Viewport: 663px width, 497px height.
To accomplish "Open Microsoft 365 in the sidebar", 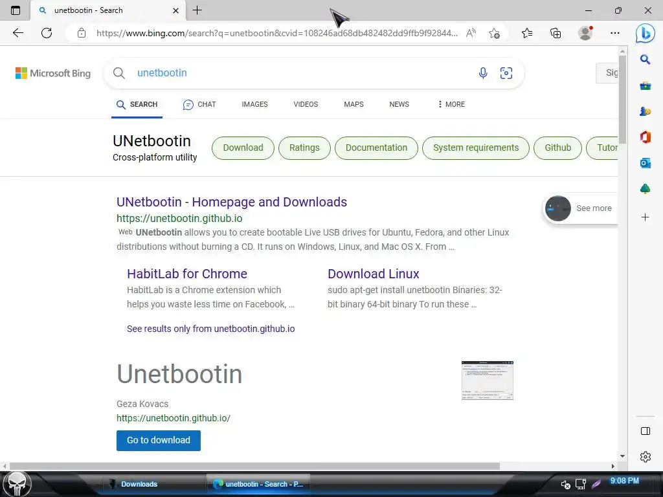I will pyautogui.click(x=646, y=137).
